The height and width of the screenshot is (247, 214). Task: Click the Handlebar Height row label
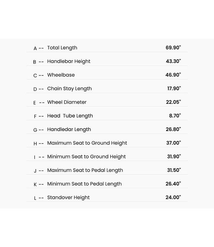click(68, 61)
